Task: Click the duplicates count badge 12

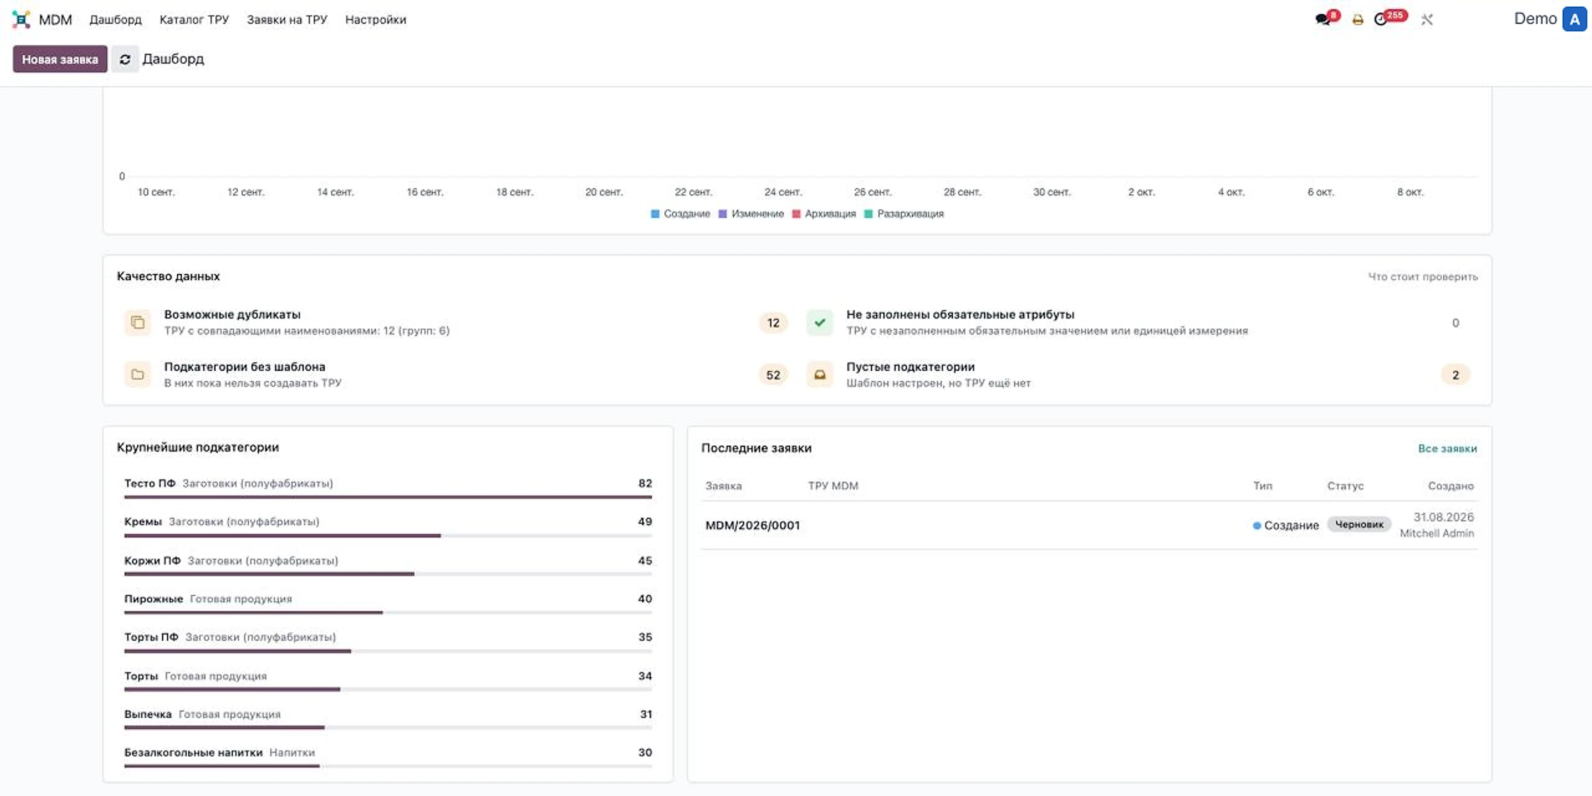Action: click(773, 323)
